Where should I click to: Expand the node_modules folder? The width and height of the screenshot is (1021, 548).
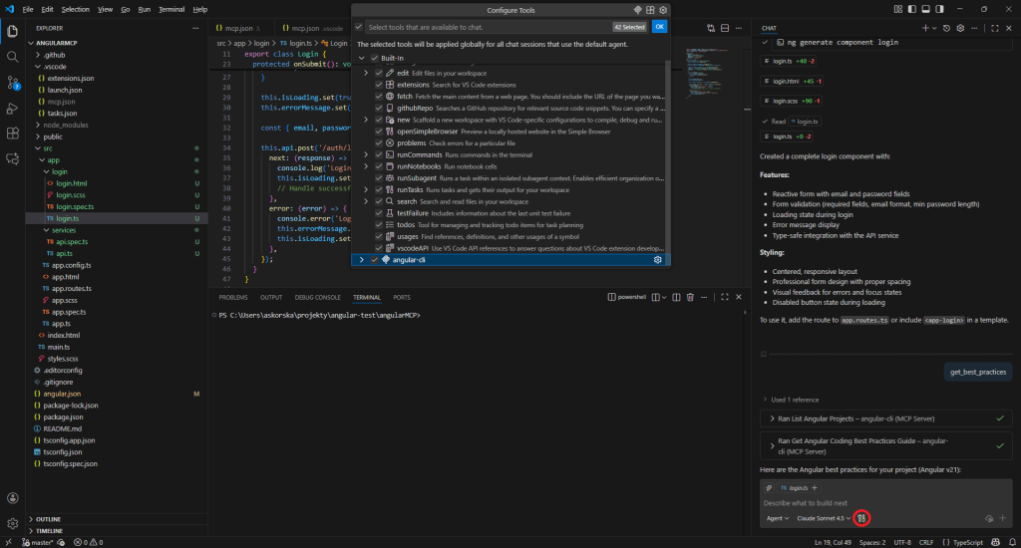click(x=65, y=125)
